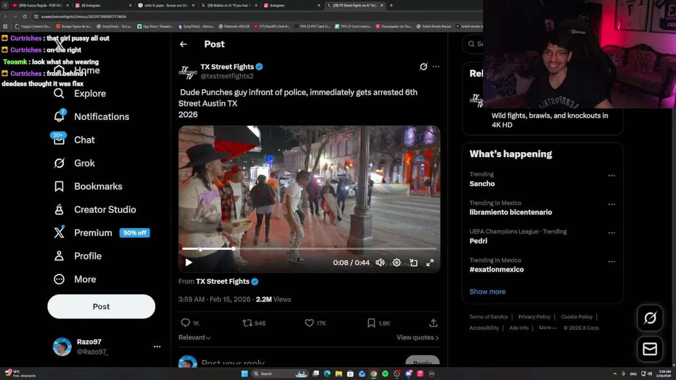Open floating messages envelope button
Screen dimensions: 676x380
[x=650, y=349]
